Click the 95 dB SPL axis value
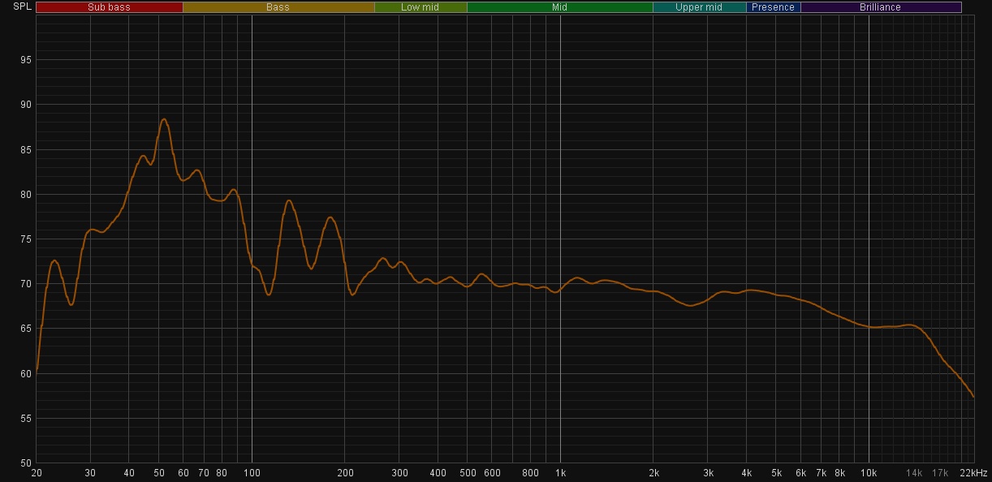This screenshot has width=992, height=482. pyautogui.click(x=25, y=60)
